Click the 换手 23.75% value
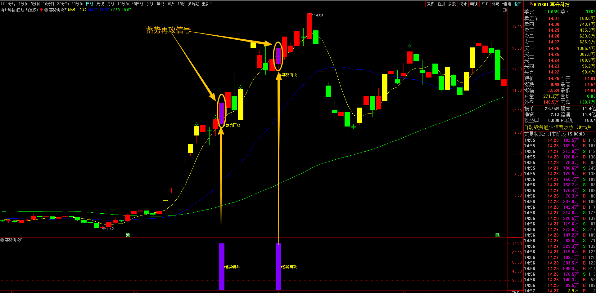 pyautogui.click(x=552, y=109)
